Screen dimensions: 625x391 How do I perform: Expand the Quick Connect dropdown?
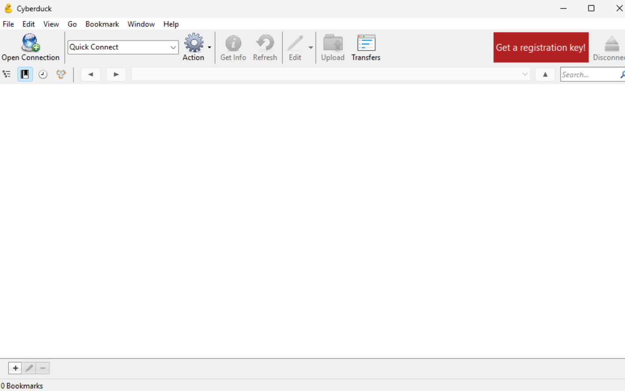173,47
